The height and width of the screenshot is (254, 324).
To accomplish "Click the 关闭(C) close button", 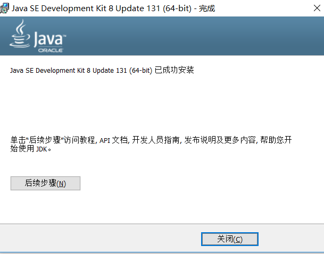I will (230, 239).
